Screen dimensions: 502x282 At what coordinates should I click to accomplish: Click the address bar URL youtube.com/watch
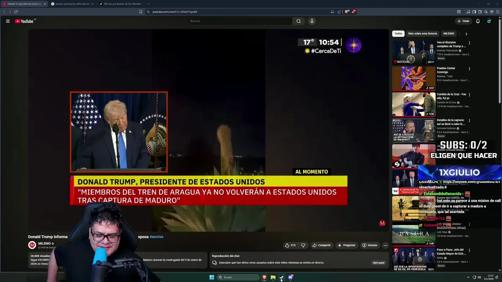click(x=175, y=12)
